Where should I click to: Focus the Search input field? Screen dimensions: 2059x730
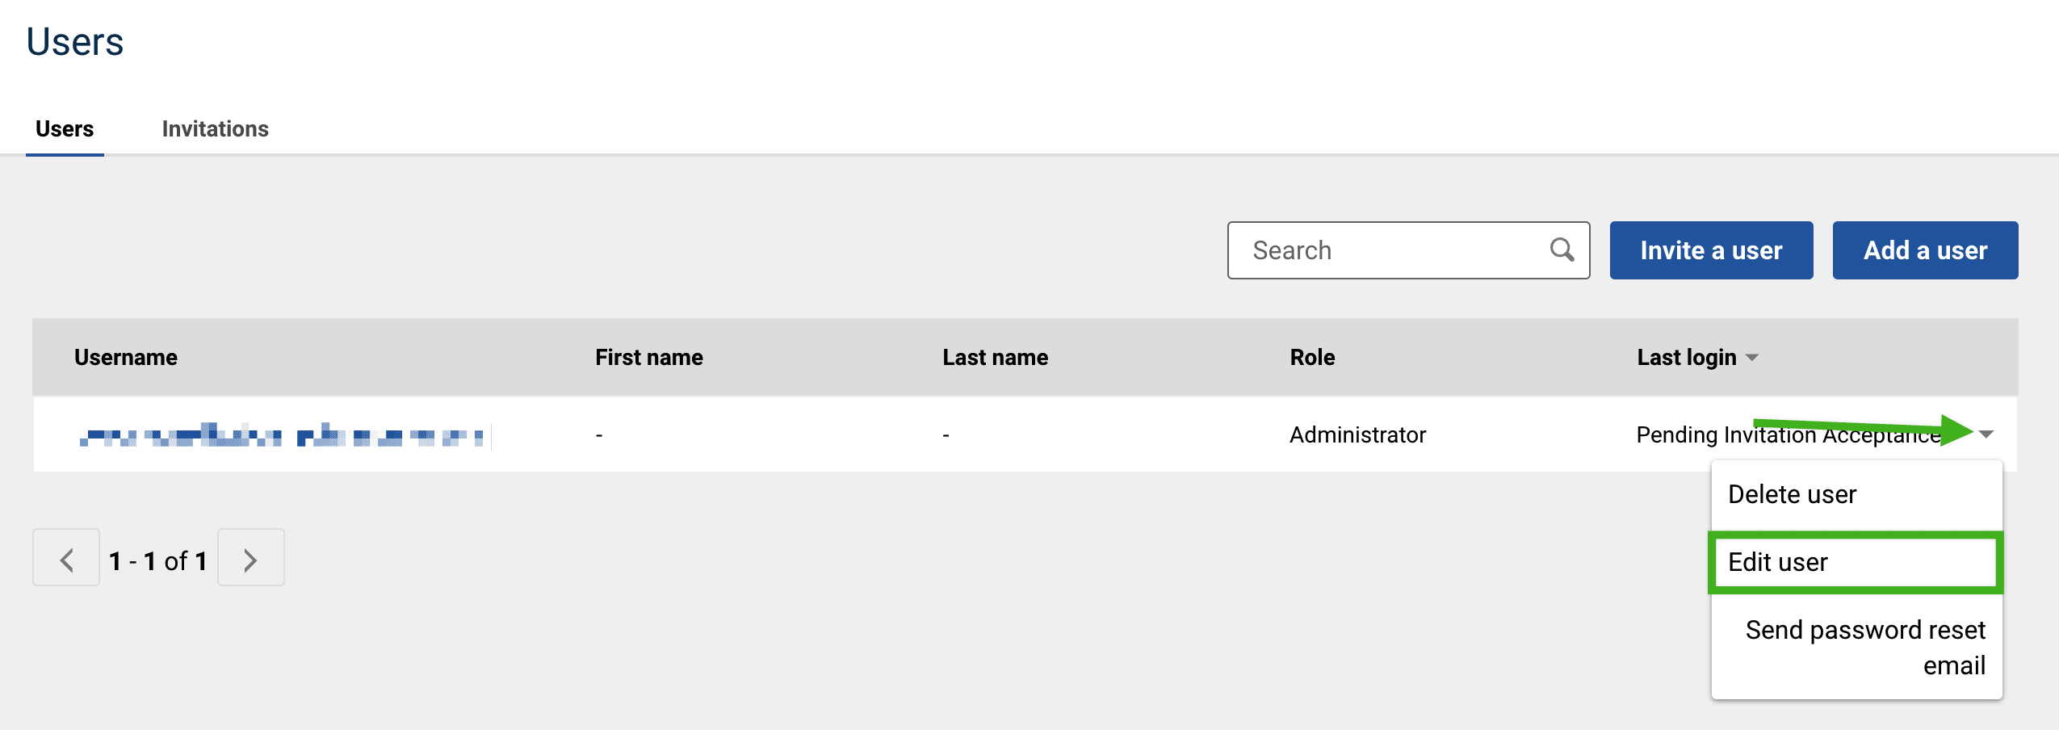1389,250
